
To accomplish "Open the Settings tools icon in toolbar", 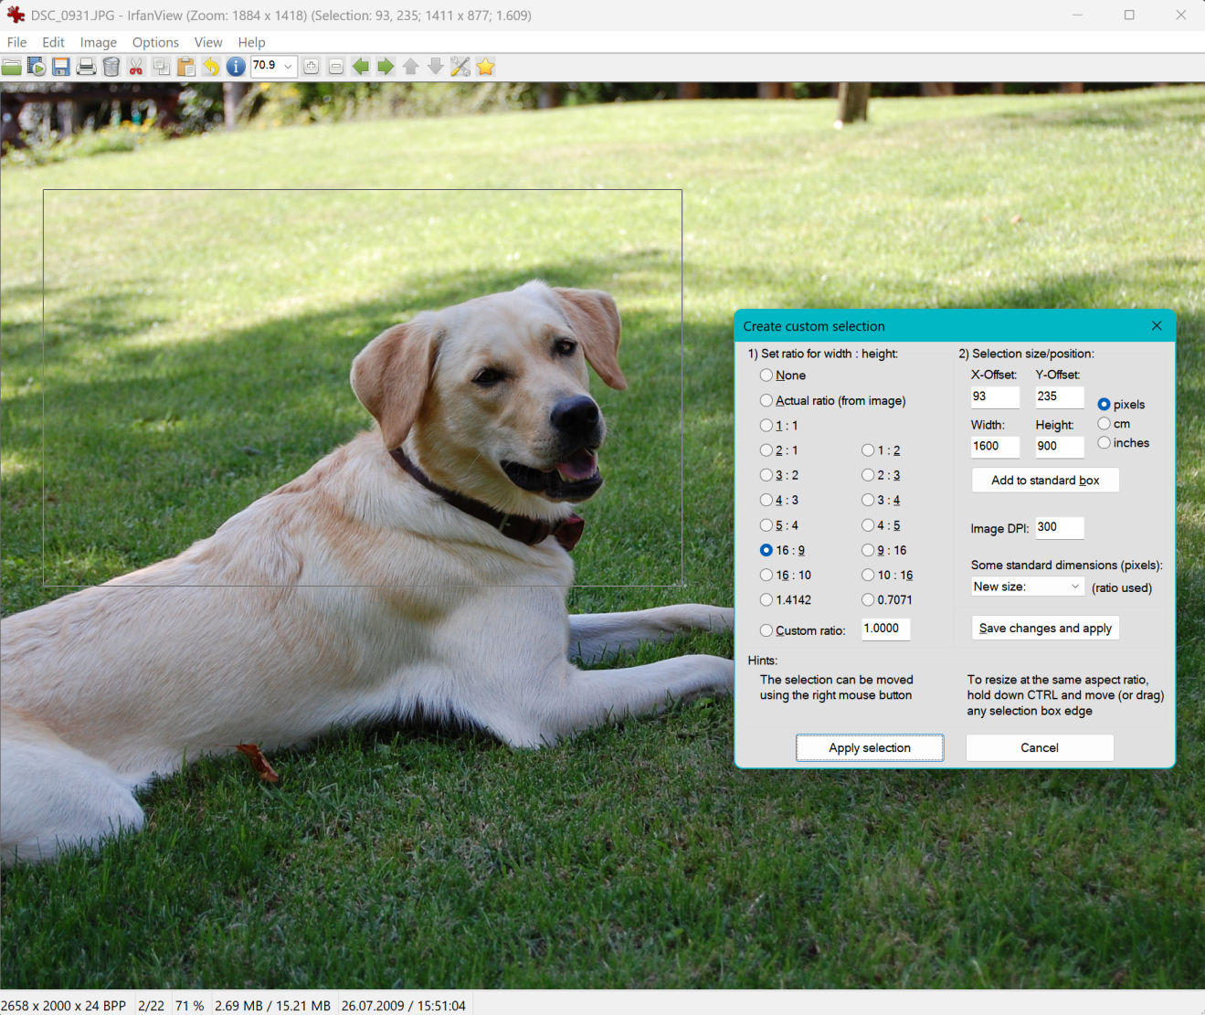I will coord(460,67).
